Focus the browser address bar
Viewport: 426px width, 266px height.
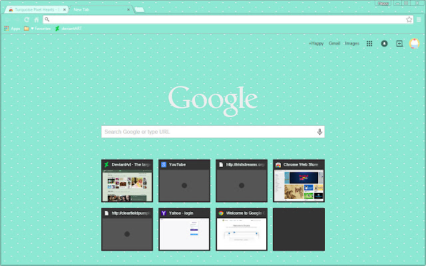(x=228, y=19)
